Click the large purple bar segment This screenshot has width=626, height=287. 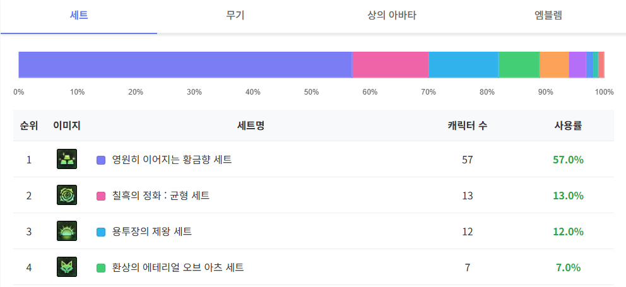185,65
